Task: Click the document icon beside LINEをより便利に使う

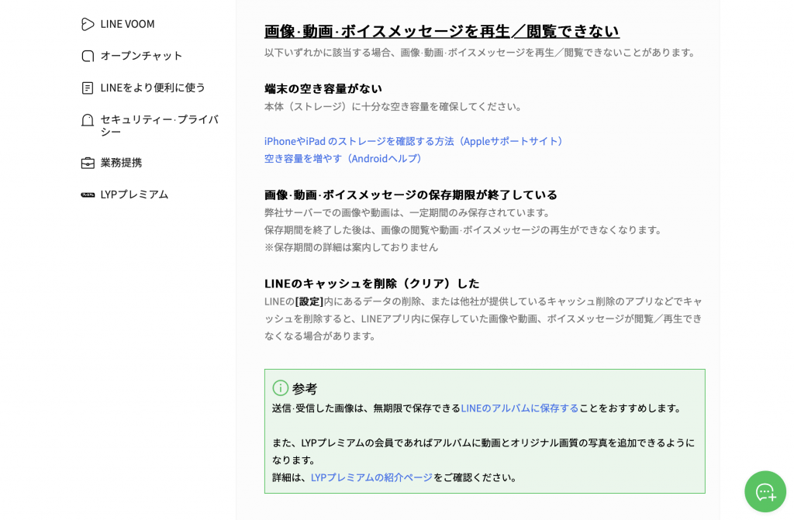Action: pyautogui.click(x=88, y=88)
